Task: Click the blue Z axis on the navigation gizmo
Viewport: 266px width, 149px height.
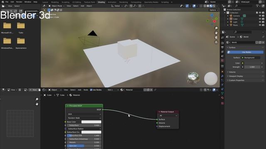Action: pyautogui.click(x=212, y=15)
